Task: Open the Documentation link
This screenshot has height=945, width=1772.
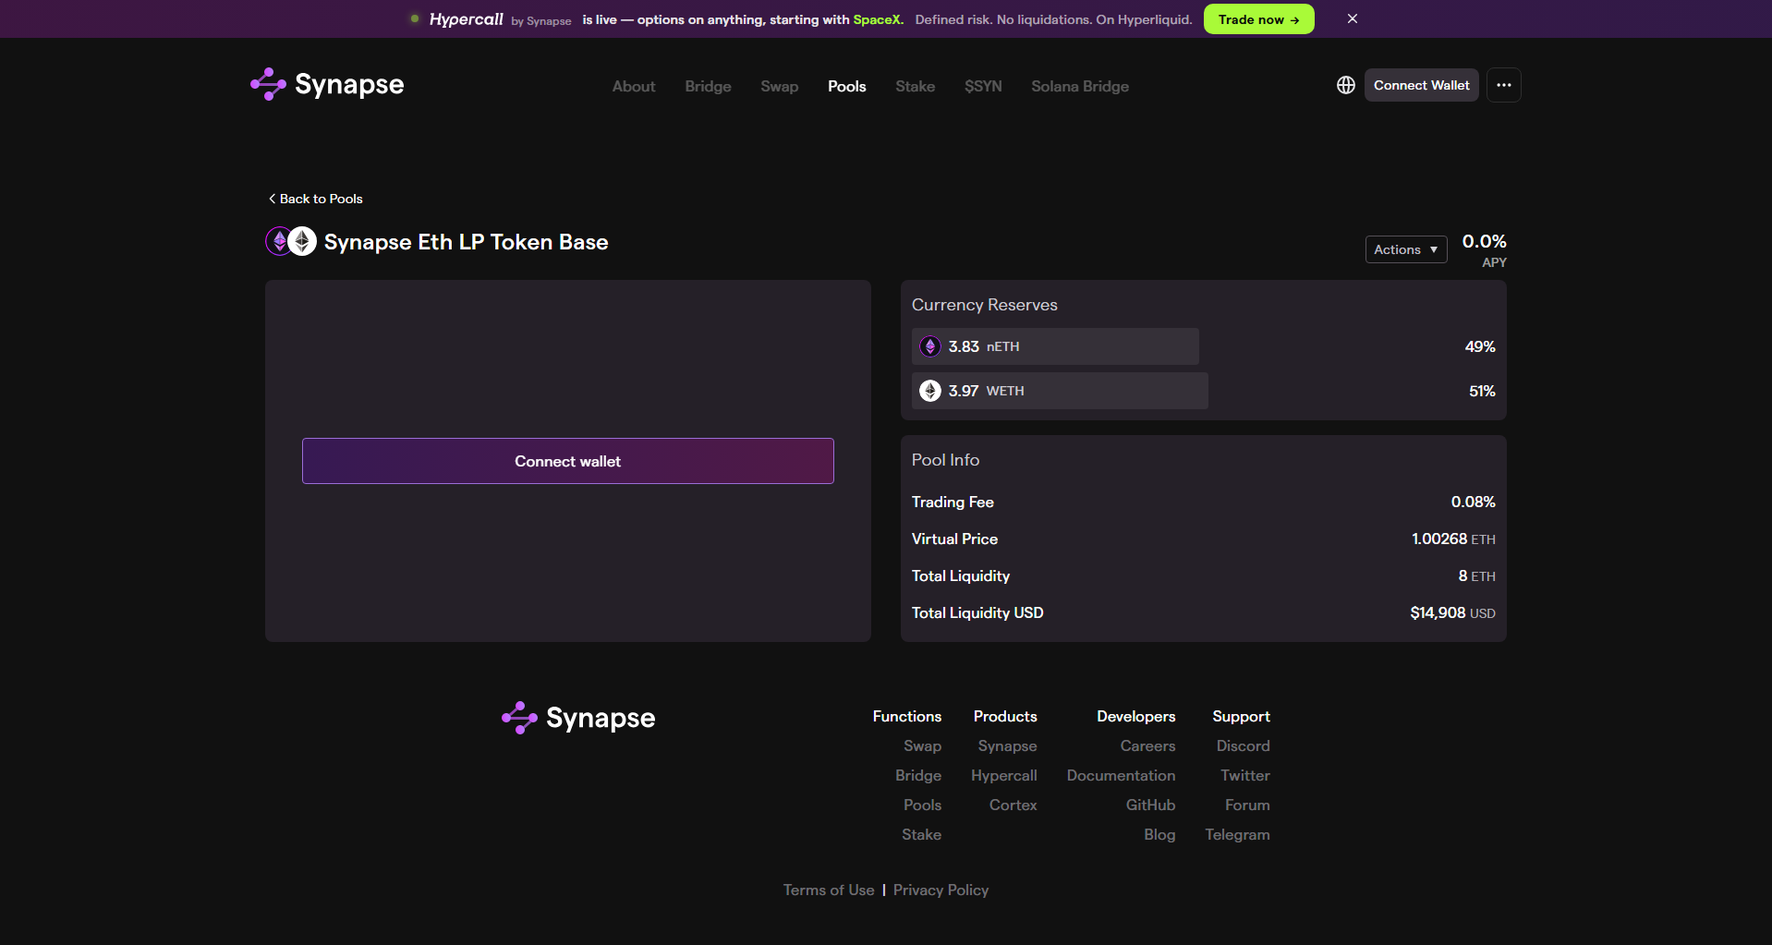Action: coord(1122,775)
